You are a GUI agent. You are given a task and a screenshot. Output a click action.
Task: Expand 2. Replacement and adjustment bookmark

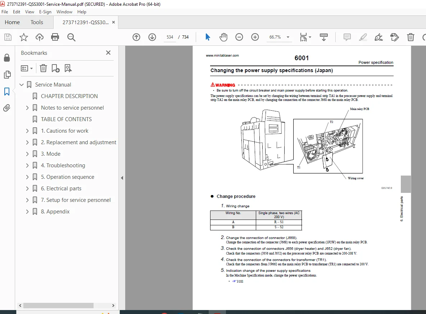(x=27, y=142)
